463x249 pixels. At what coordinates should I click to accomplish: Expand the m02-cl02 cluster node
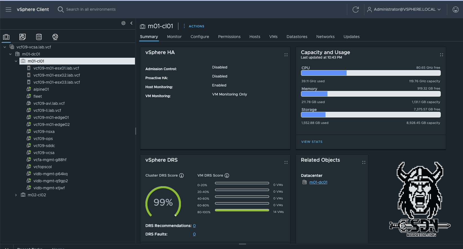16,195
